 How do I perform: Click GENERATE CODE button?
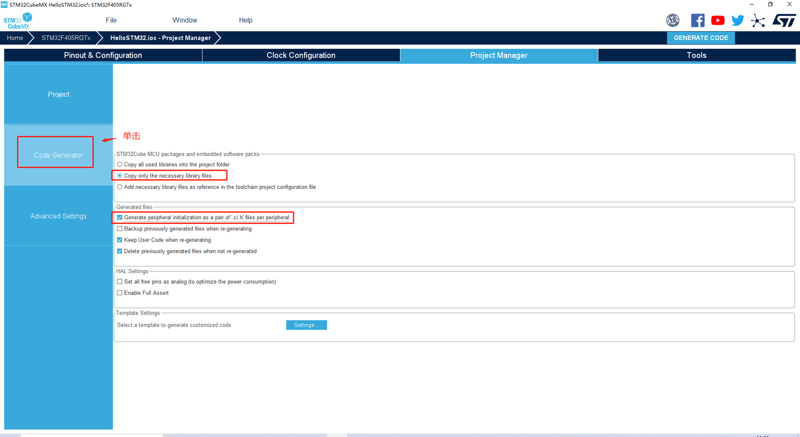point(702,38)
